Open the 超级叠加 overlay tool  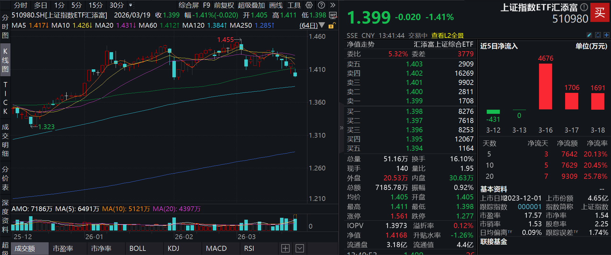pos(251,5)
